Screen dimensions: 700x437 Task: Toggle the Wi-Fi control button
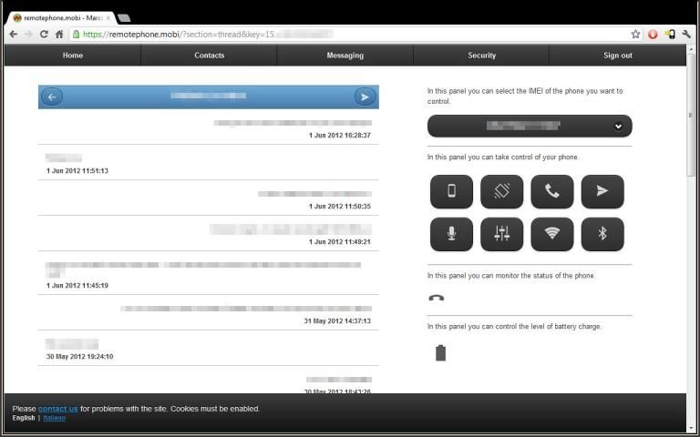pyautogui.click(x=551, y=234)
